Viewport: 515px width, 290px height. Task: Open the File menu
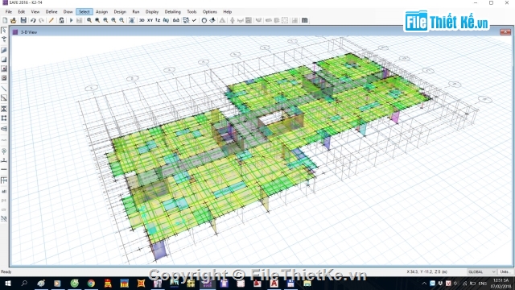coord(9,12)
